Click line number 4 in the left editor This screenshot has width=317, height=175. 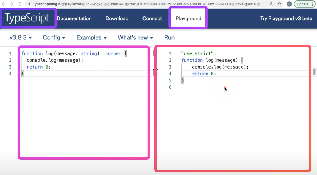(x=10, y=74)
